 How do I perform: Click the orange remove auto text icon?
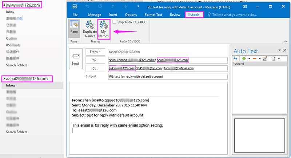255,58
